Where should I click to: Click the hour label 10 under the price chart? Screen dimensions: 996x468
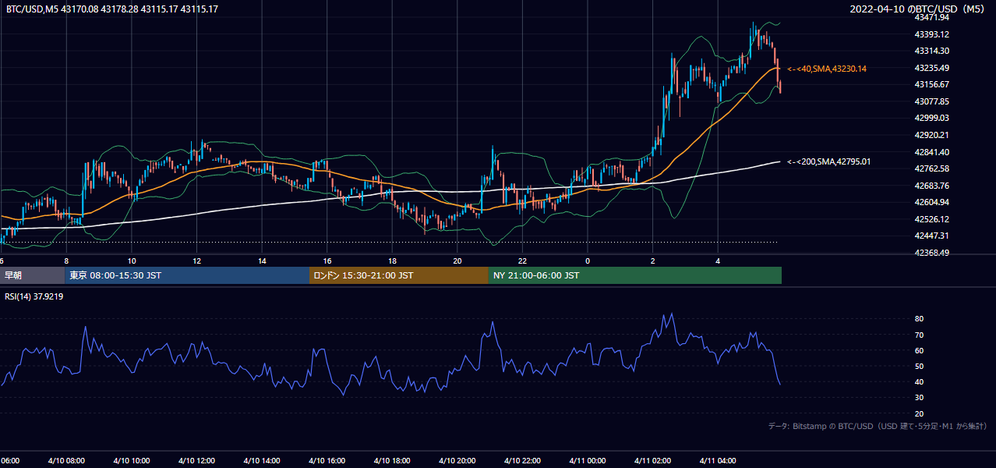[132, 261]
